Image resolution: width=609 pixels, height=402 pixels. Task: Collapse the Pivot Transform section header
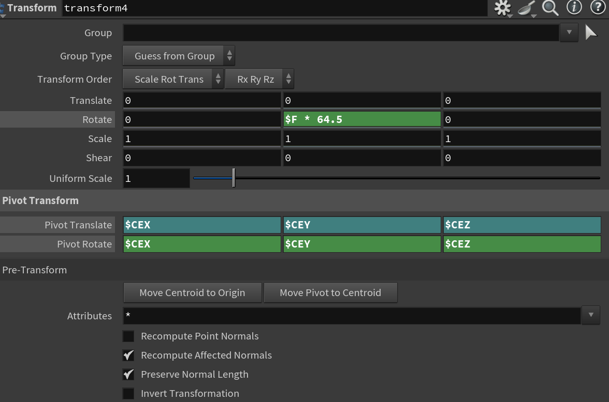[x=40, y=200]
